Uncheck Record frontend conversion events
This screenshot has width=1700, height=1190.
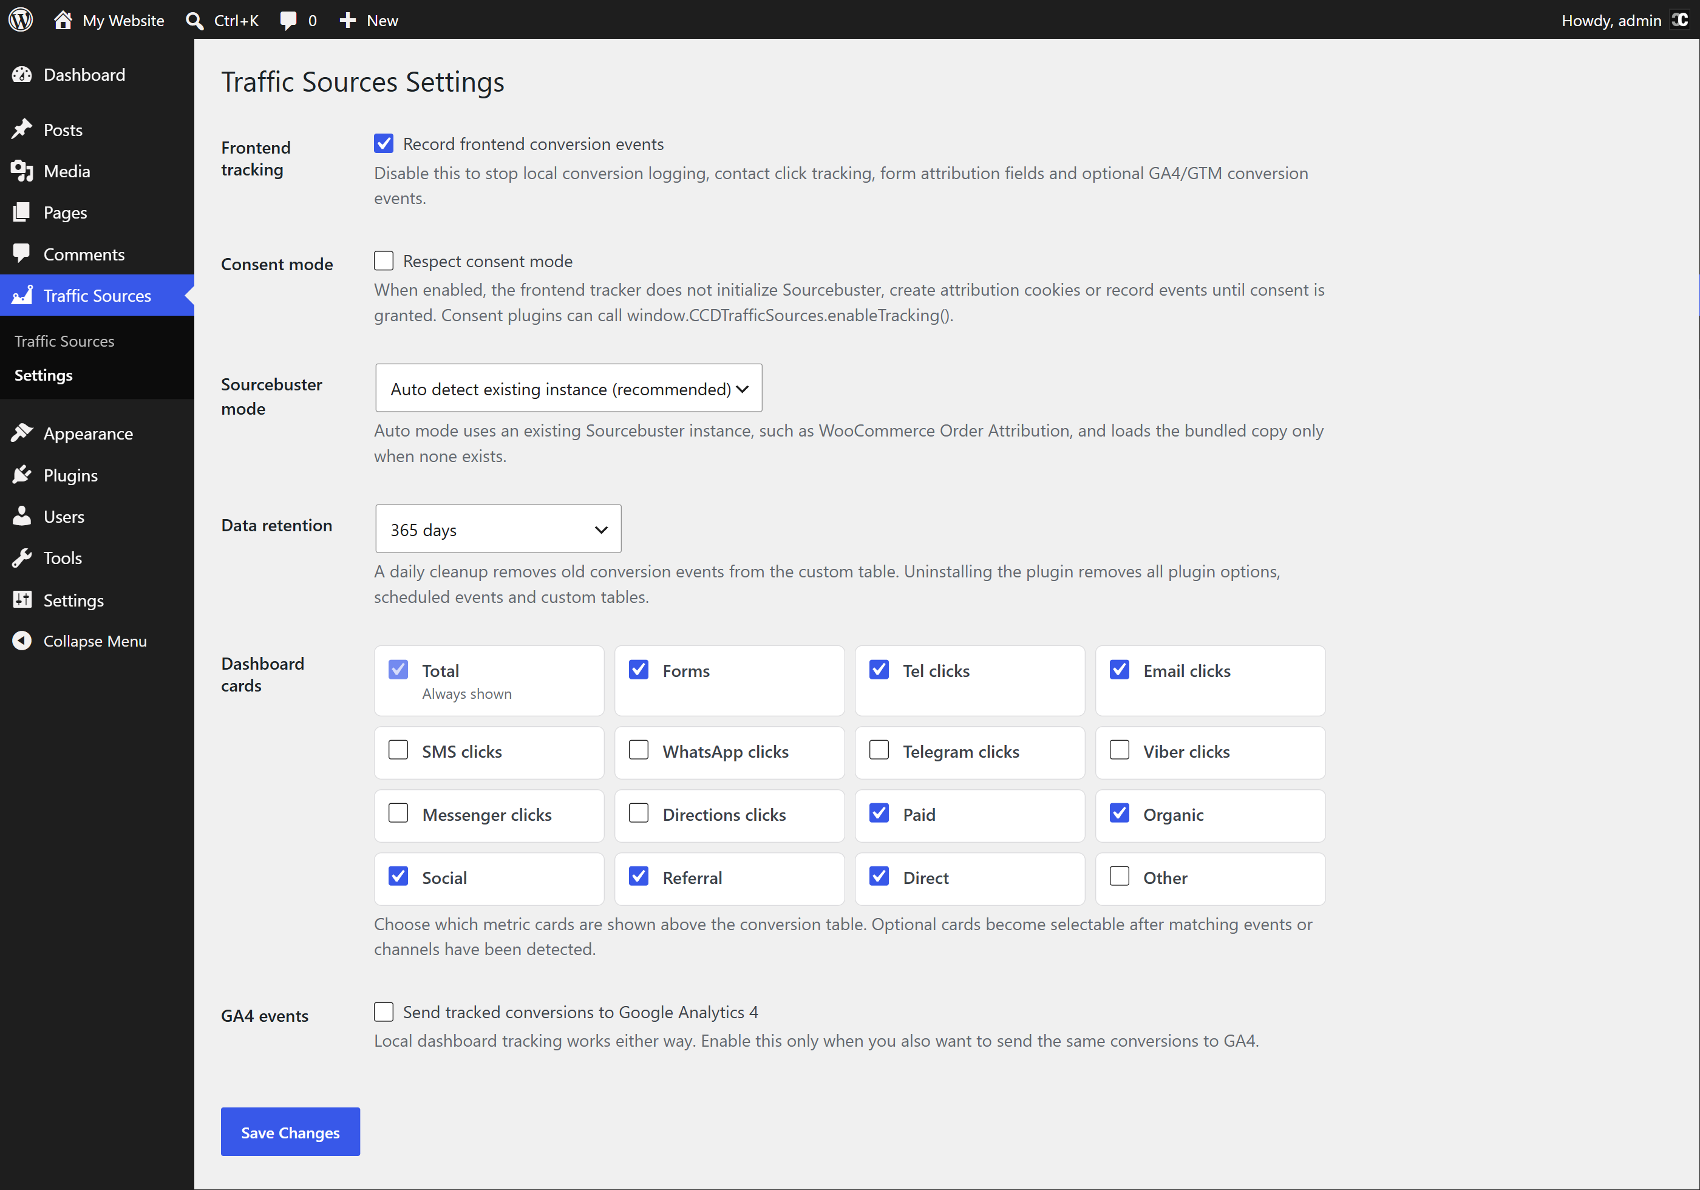click(x=384, y=144)
